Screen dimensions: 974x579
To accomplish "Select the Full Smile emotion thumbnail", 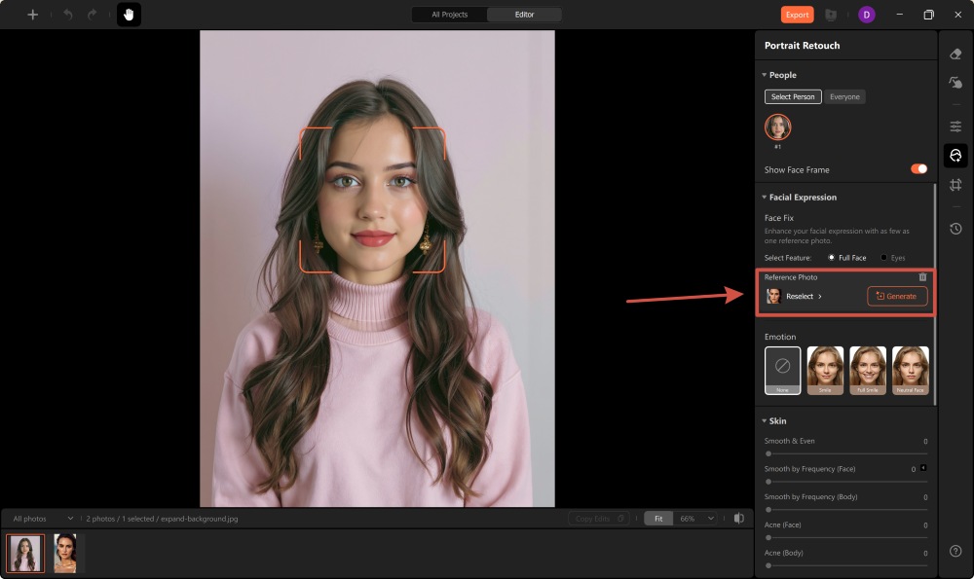I will pyautogui.click(x=867, y=369).
